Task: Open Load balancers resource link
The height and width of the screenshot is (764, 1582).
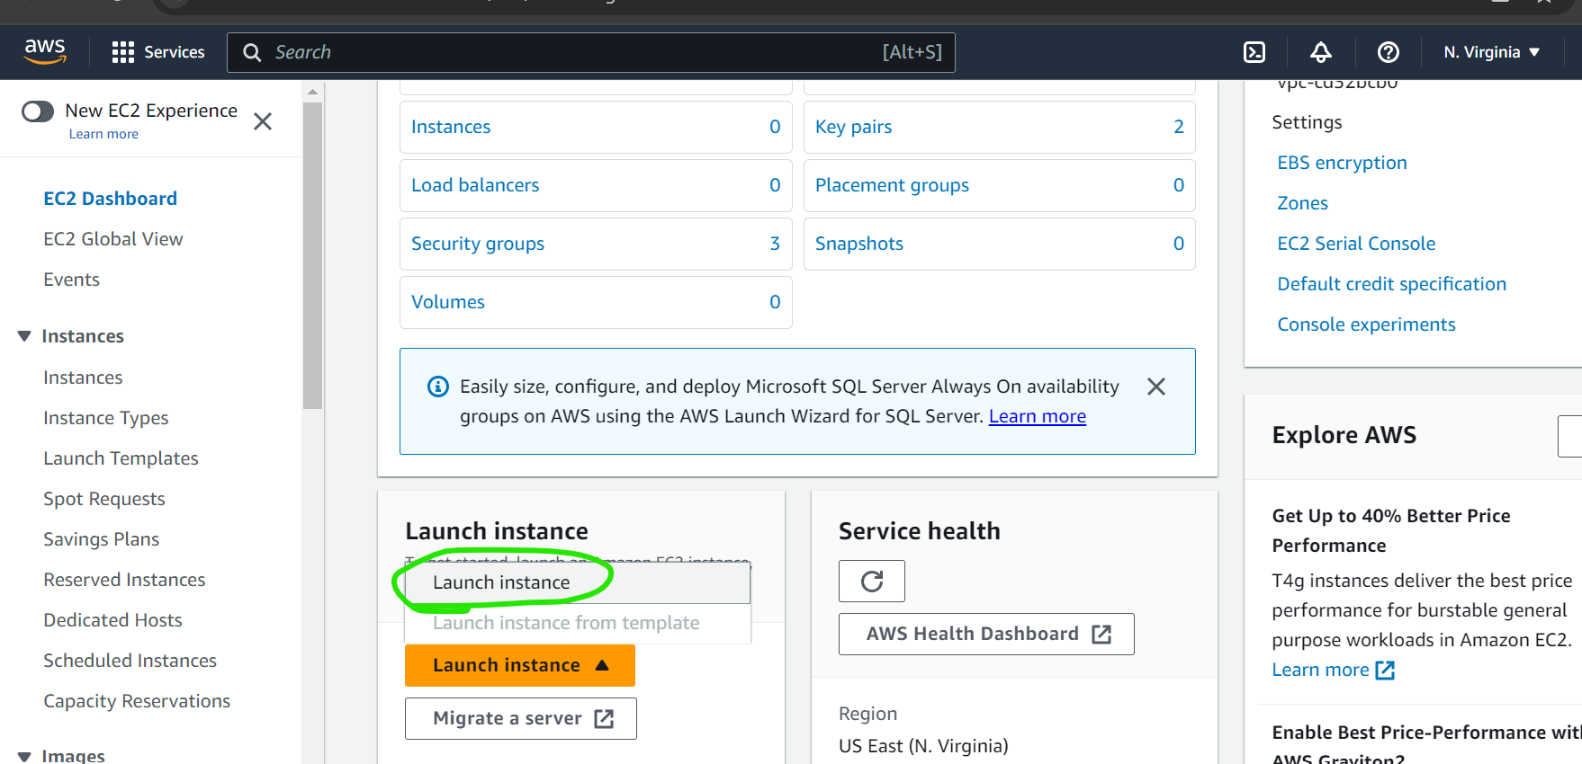Action: click(475, 185)
